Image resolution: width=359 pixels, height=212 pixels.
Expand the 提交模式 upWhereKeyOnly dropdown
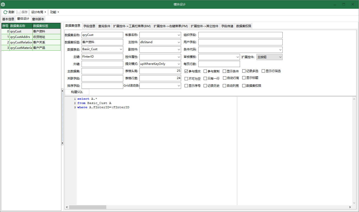tap(179, 64)
